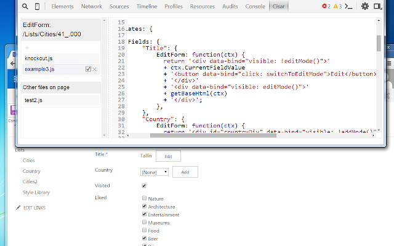Open test2.js from other files list

click(33, 100)
